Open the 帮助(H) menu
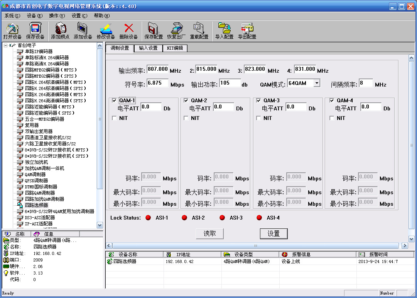The height and width of the screenshot is (298, 417). [101, 16]
